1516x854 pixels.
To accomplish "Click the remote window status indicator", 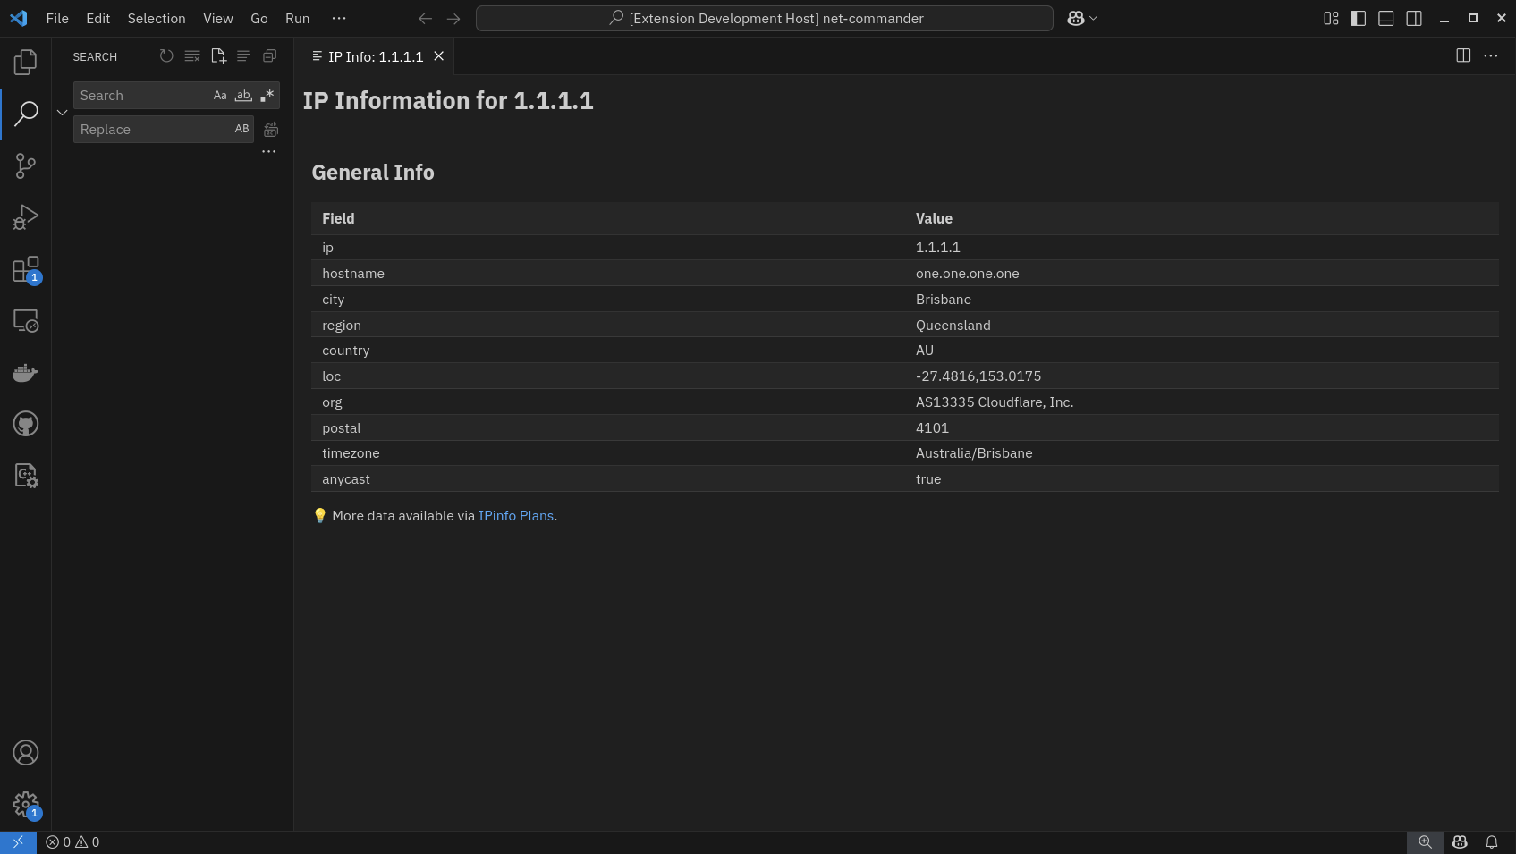I will [x=18, y=842].
